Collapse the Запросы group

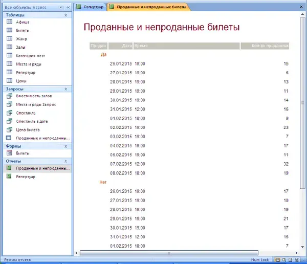pos(65,89)
